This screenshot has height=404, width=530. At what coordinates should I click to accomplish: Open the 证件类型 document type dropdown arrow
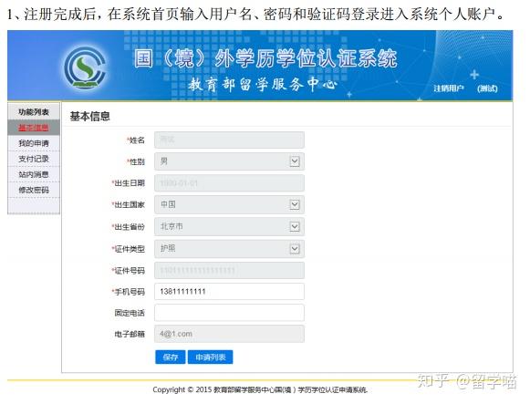click(x=295, y=249)
